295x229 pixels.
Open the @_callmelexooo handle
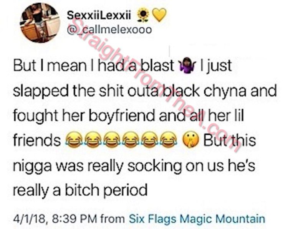coord(109,30)
